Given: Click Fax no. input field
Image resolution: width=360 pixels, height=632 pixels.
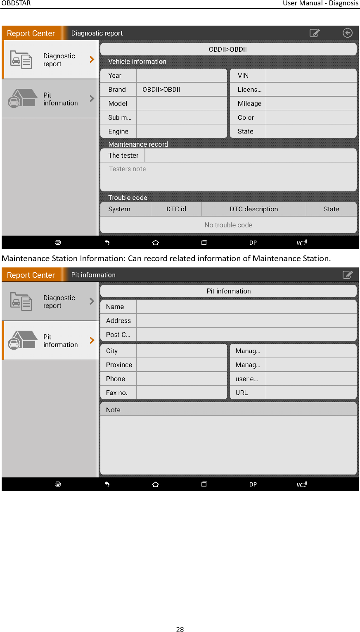Looking at the screenshot, I should [182, 393].
